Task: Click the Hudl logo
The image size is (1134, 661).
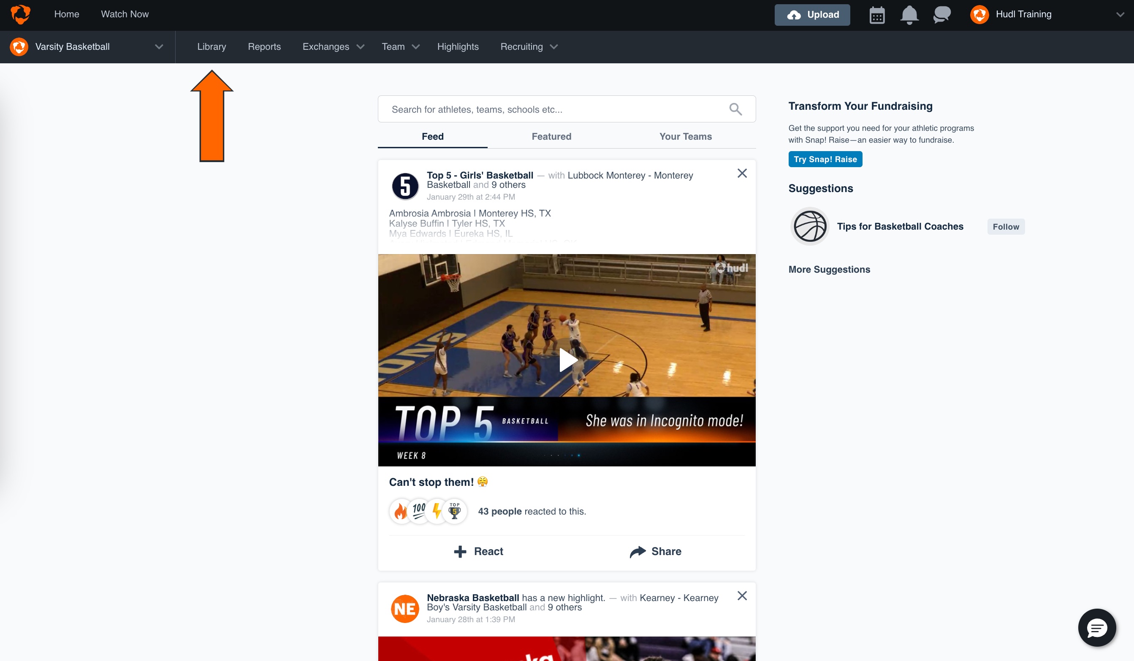Action: (x=20, y=14)
